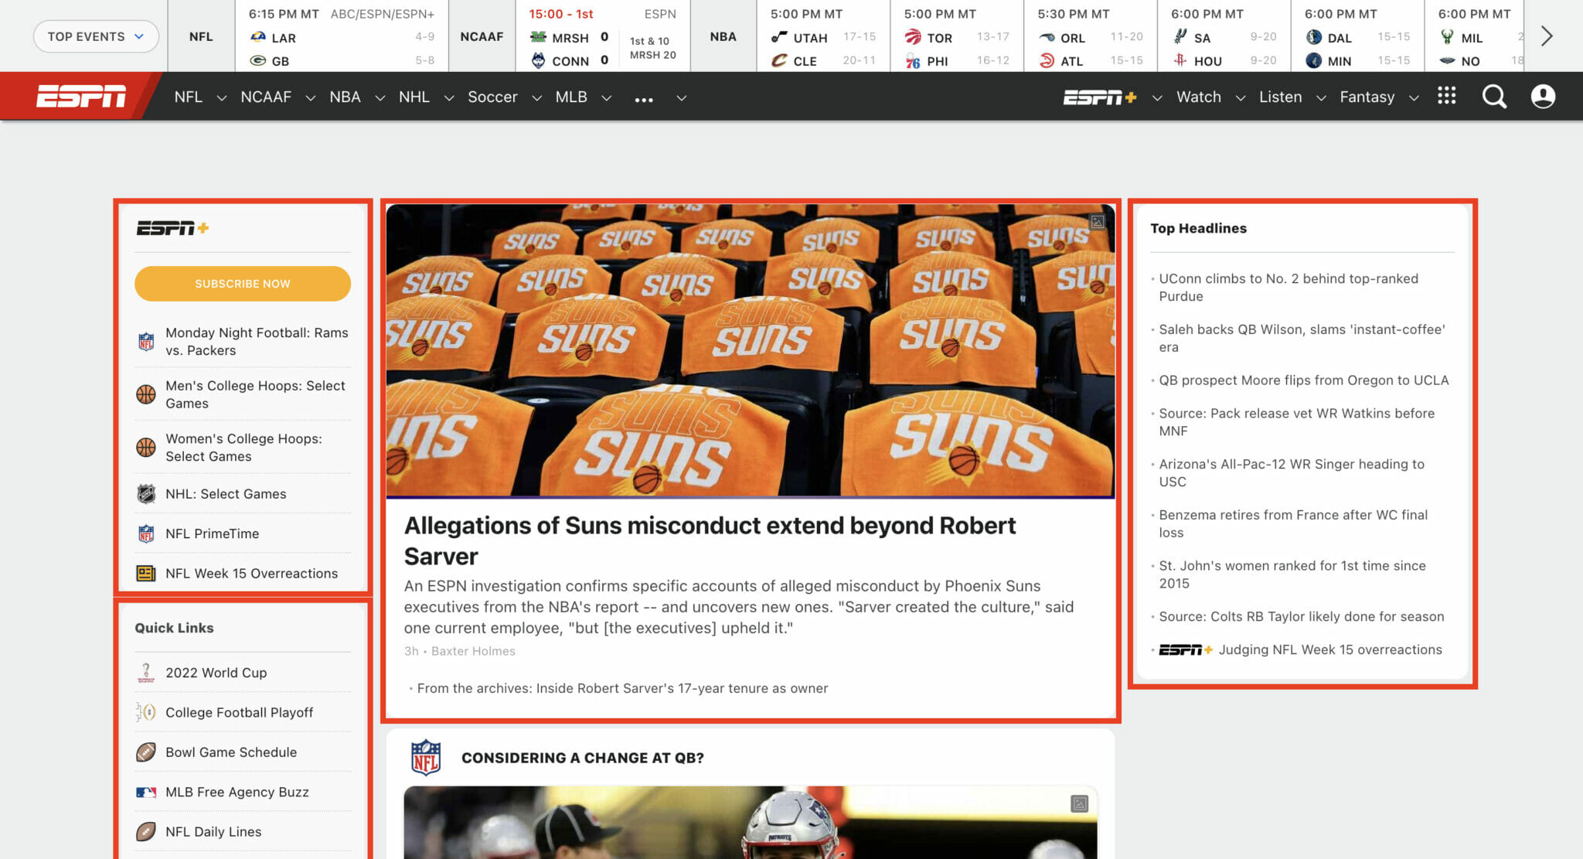Open the NBA navigation menu item

345,97
